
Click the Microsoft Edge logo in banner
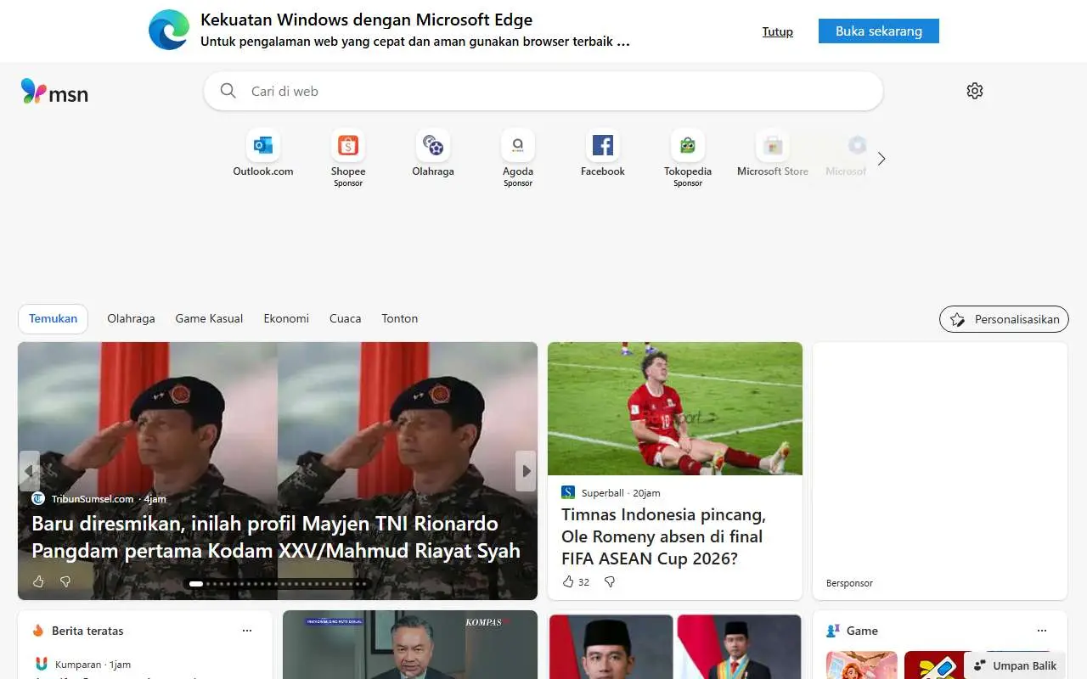(169, 31)
